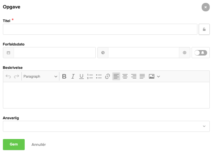
Task: Justify the description text
Action: pos(142,76)
